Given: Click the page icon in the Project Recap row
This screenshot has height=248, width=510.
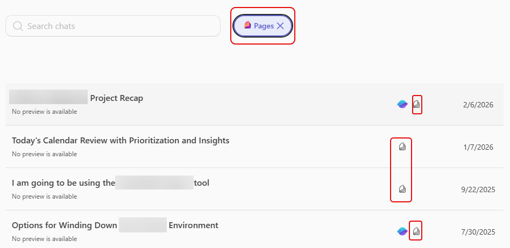Looking at the screenshot, I should click(x=416, y=104).
